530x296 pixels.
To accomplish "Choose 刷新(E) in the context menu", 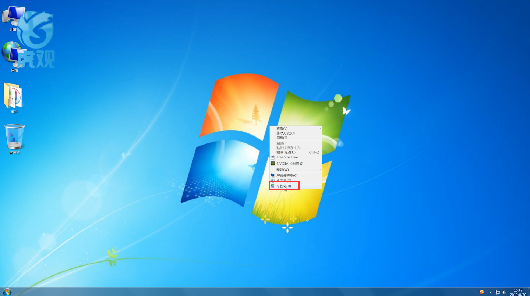I will tap(296, 138).
